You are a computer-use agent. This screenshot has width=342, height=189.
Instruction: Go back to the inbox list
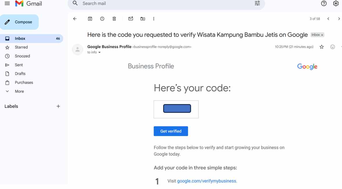pos(75,18)
